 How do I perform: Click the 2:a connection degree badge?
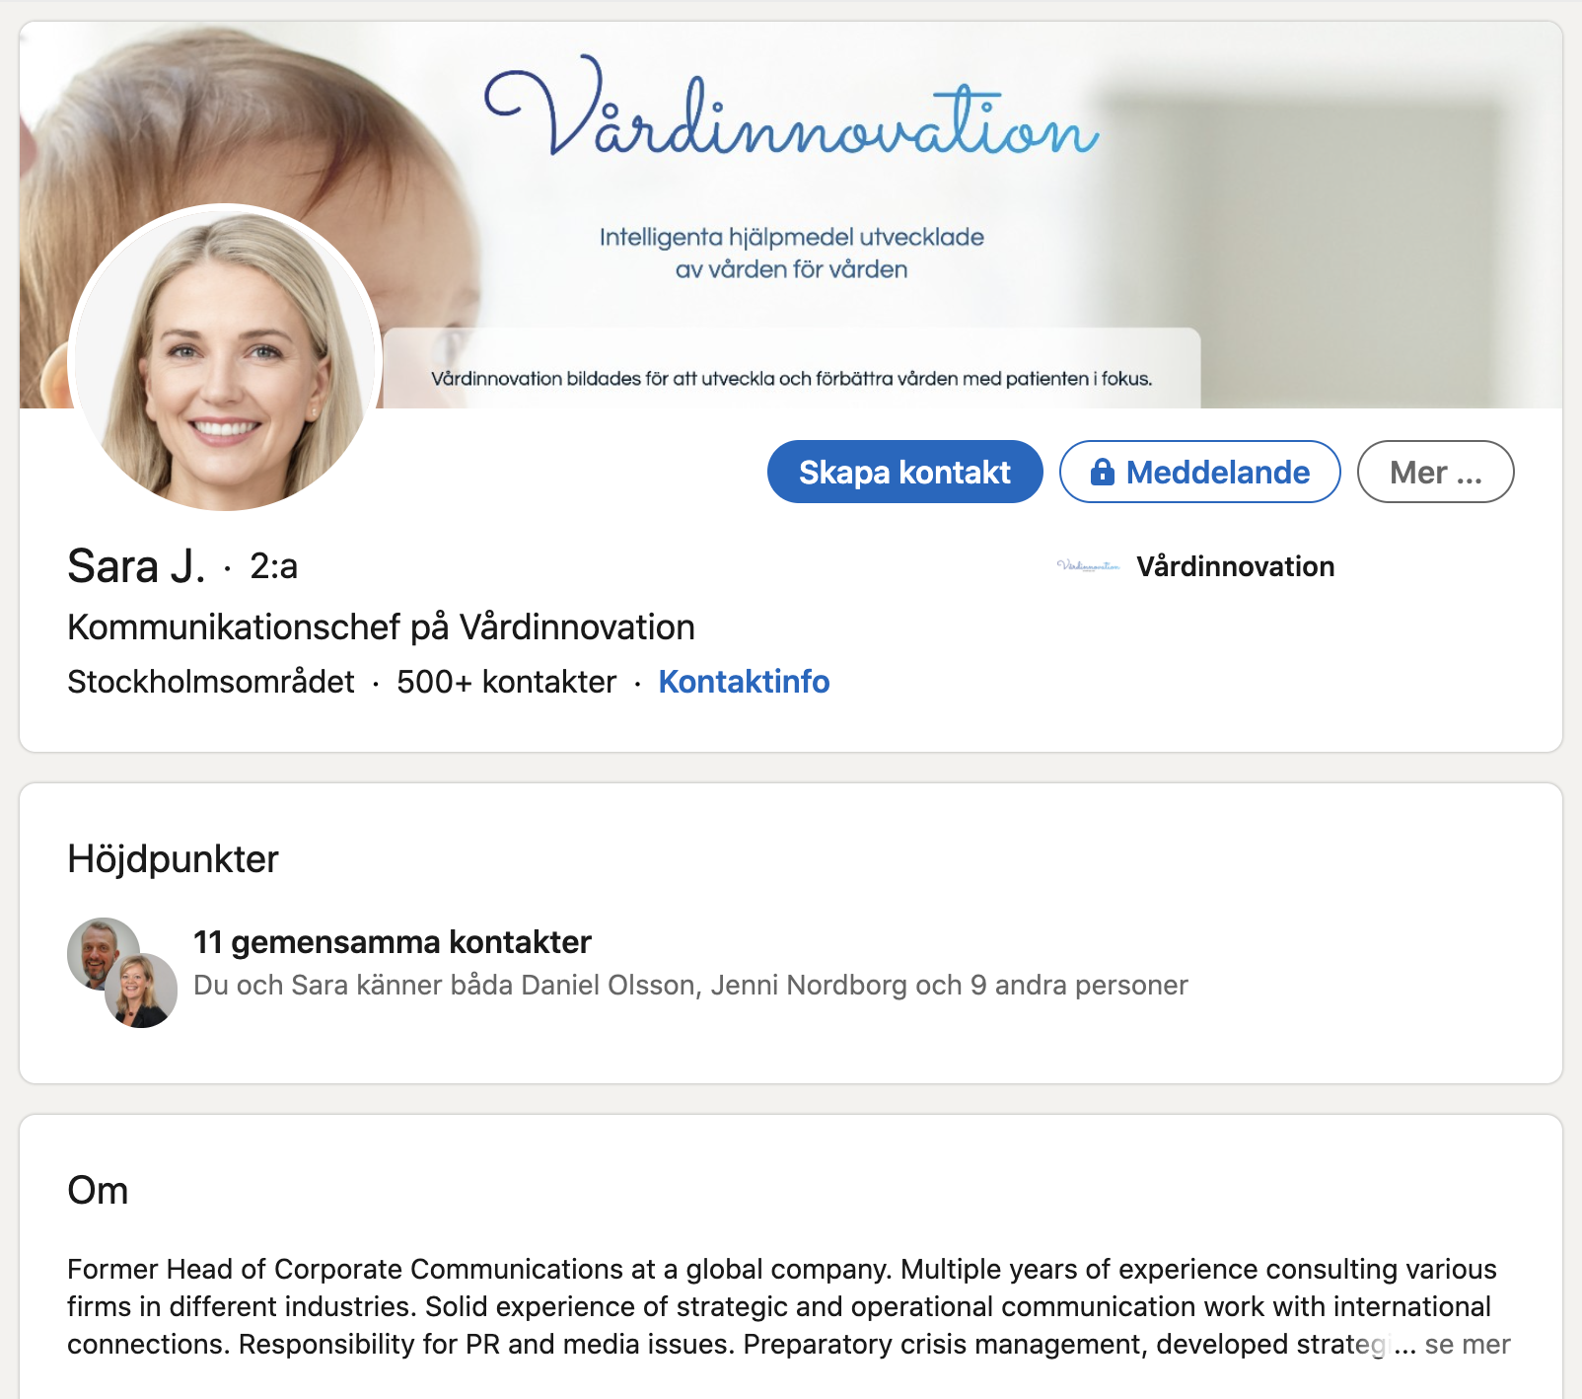click(273, 566)
